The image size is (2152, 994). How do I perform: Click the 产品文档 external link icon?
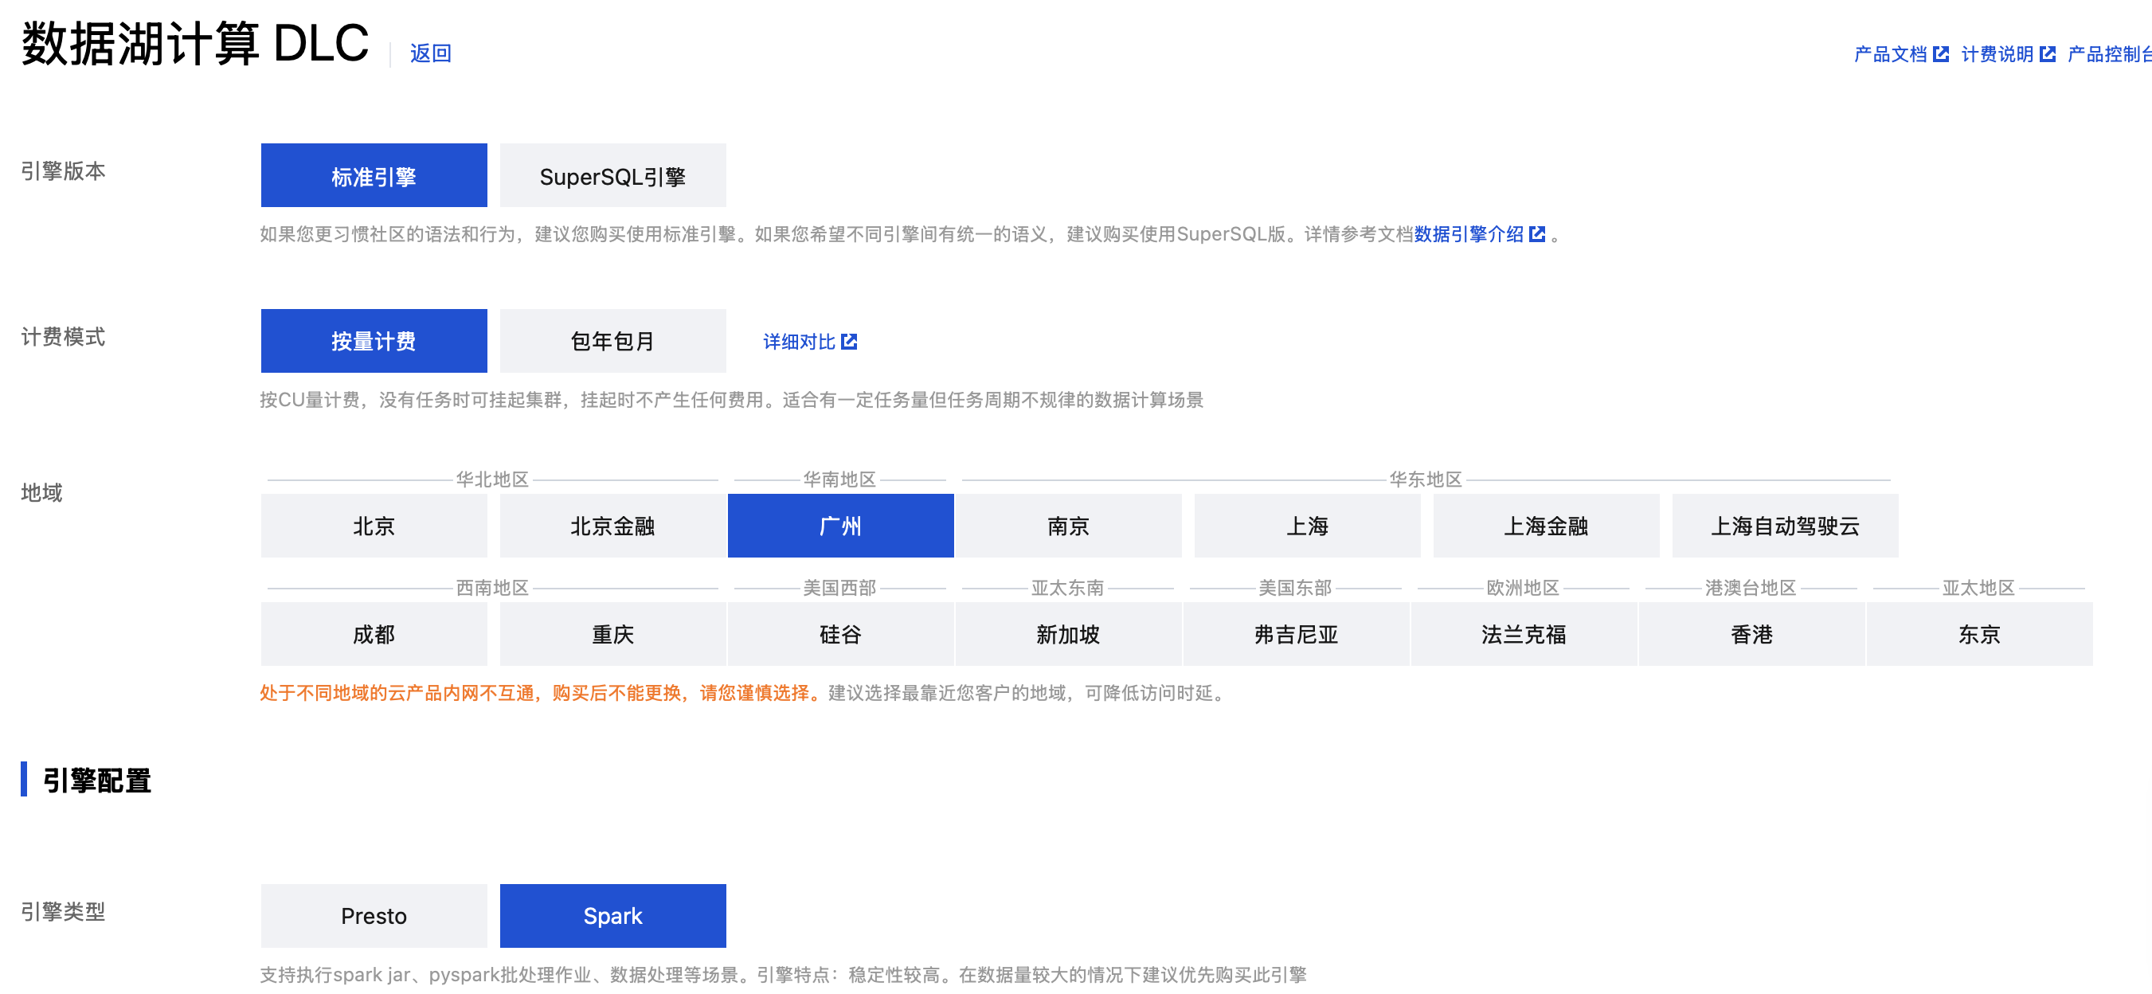coord(1942,54)
